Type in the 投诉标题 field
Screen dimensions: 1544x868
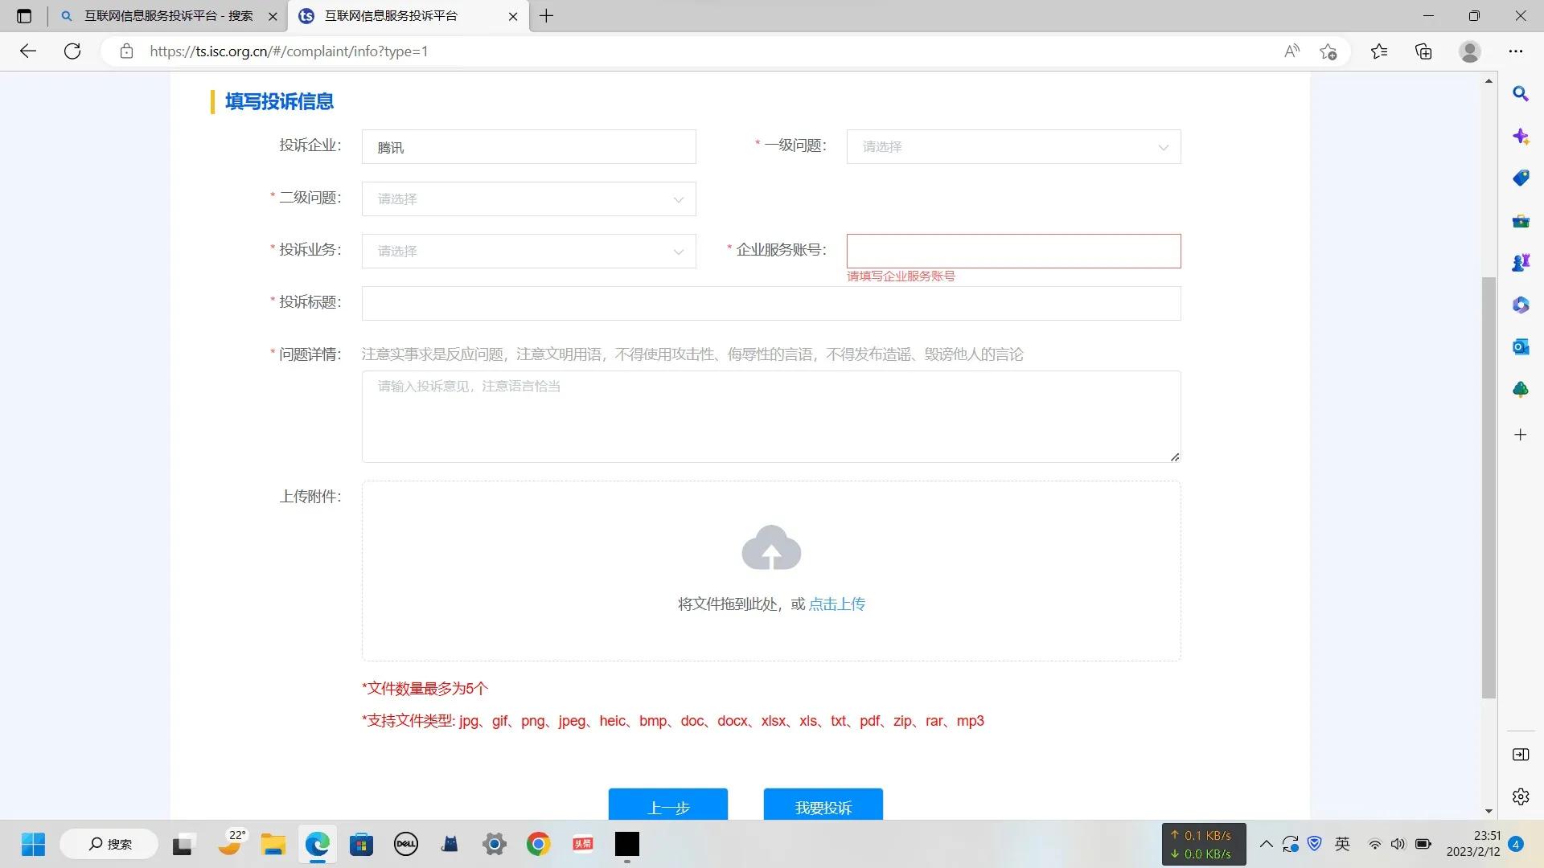tap(770, 303)
